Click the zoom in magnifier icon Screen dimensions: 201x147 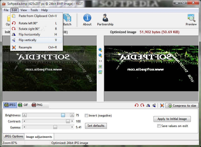(100, 50)
